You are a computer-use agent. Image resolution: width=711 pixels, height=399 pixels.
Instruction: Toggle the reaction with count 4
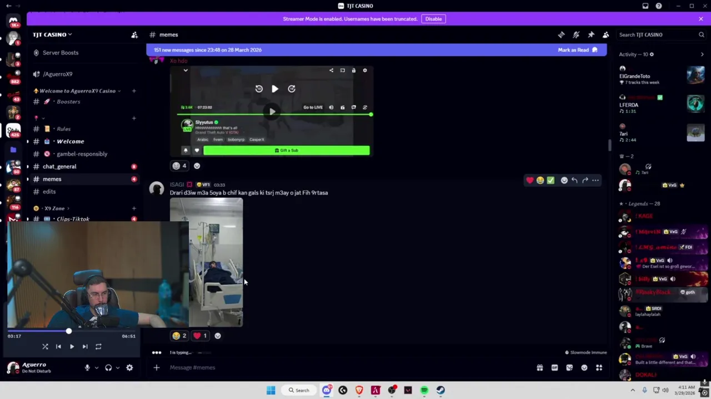click(x=179, y=166)
